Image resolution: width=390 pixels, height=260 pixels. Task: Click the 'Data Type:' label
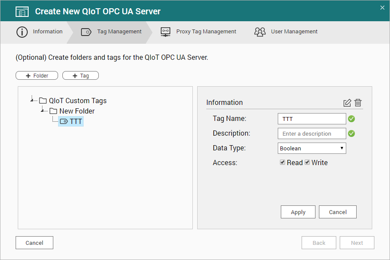click(229, 148)
